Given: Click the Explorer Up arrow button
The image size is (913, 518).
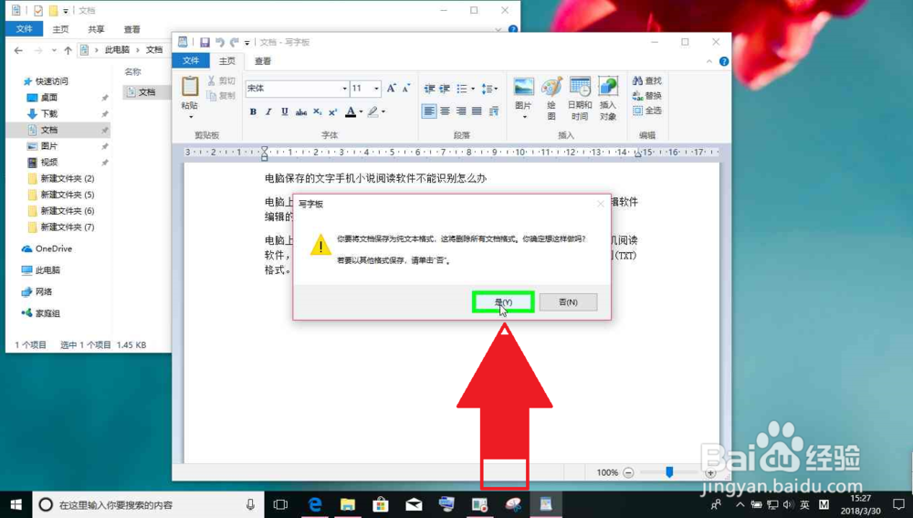Looking at the screenshot, I should (68, 50).
